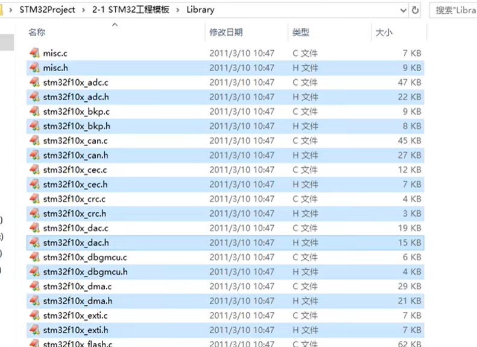Click the stm32f10x_dma.h file icon
The image size is (477, 347).
[x=35, y=301]
